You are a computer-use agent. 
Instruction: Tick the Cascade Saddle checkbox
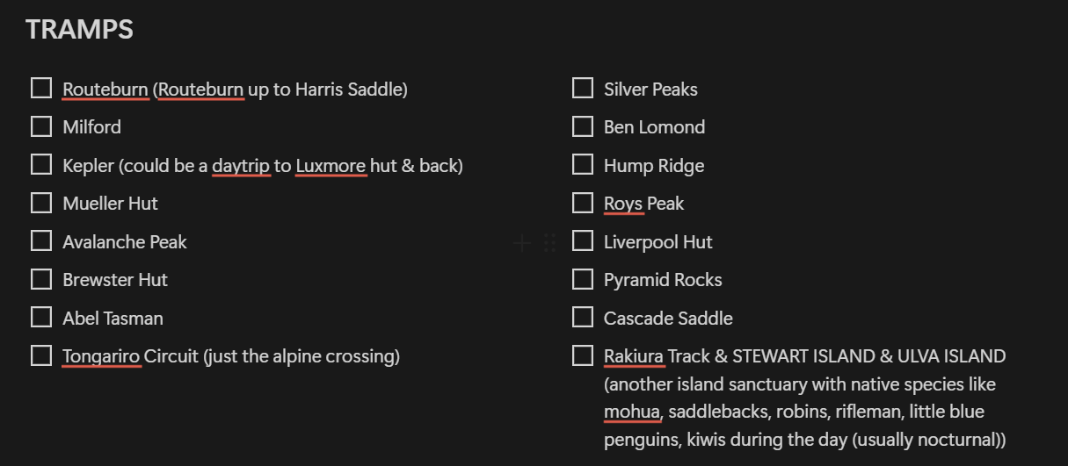click(583, 318)
